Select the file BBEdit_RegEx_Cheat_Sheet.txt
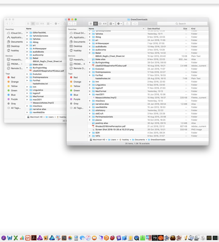The width and height of the screenshot is (219, 242). (x=109, y=56)
